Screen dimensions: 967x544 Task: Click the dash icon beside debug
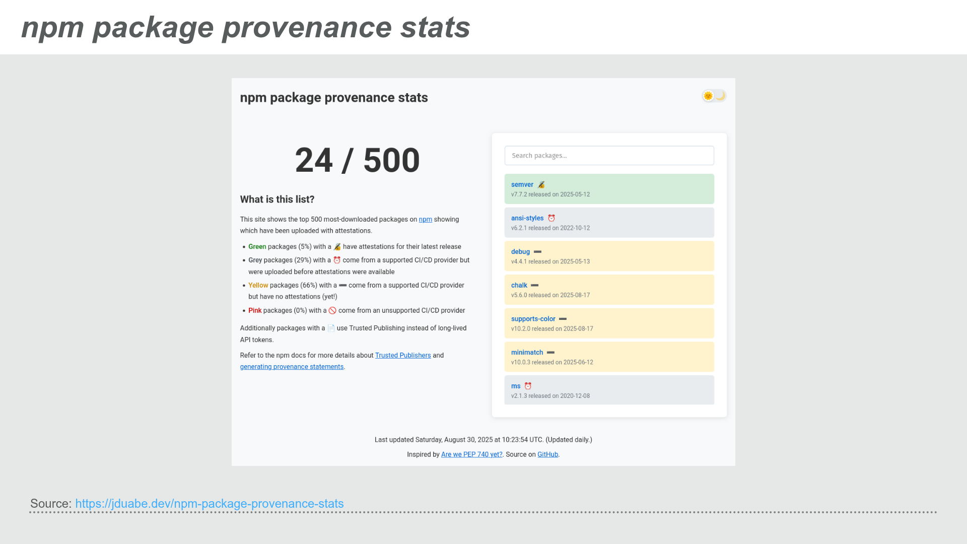(537, 252)
